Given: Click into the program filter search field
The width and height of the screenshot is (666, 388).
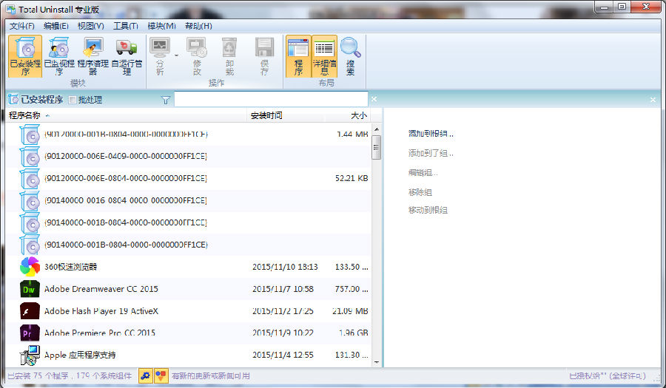Looking at the screenshot, I should tap(270, 100).
